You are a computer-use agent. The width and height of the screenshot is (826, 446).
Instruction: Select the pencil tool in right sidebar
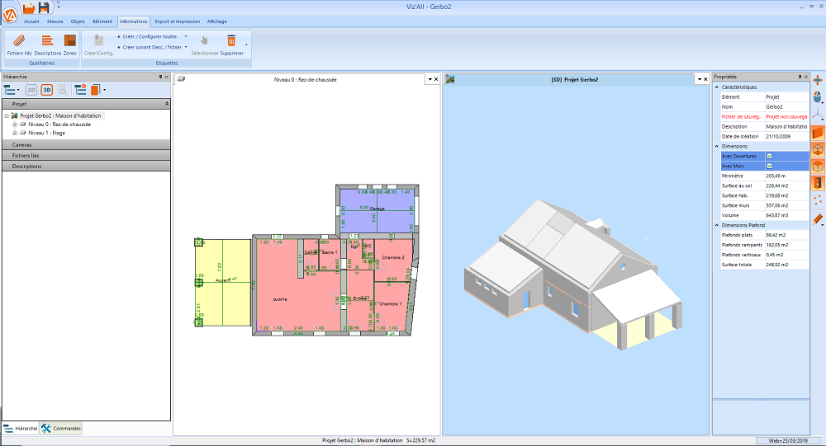818,219
